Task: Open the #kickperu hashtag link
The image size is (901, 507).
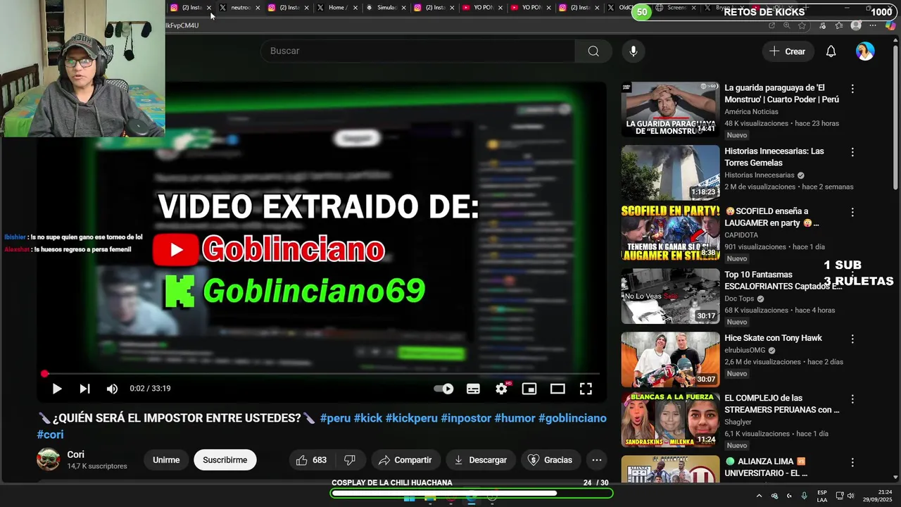Action: tap(412, 418)
